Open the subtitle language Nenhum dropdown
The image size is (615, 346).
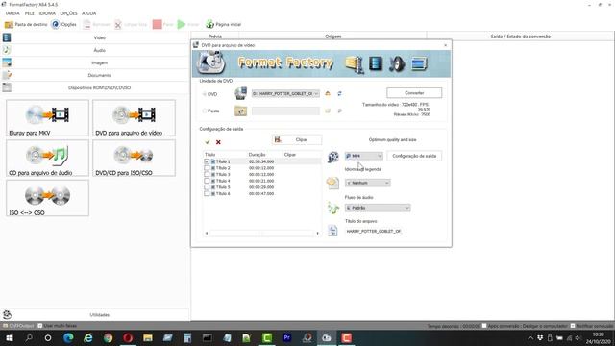click(367, 183)
